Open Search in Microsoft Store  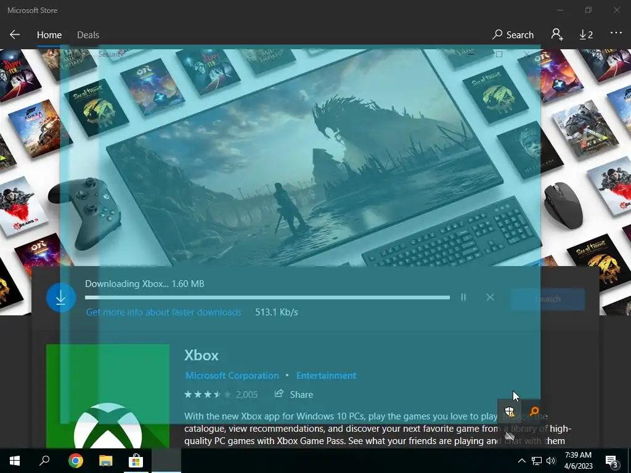(513, 35)
